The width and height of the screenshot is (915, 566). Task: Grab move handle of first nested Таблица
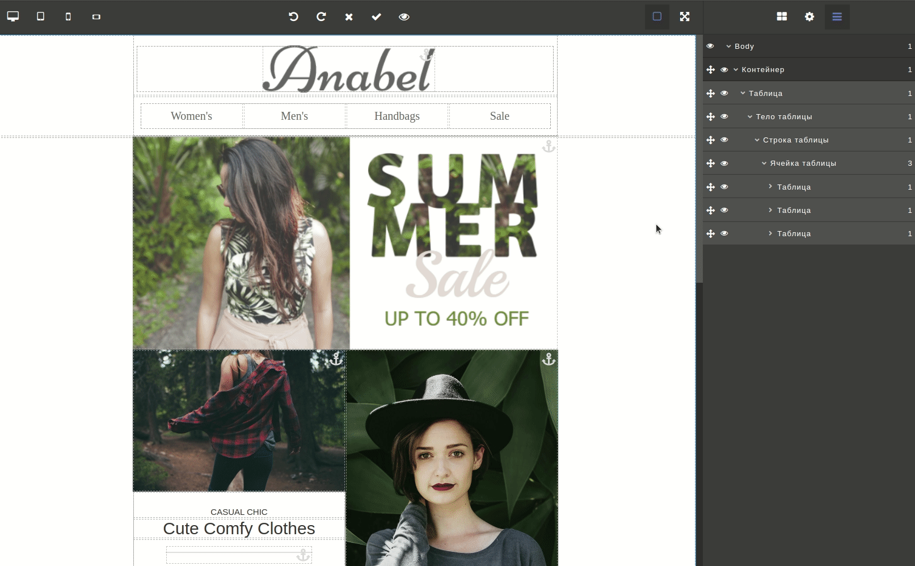[710, 187]
